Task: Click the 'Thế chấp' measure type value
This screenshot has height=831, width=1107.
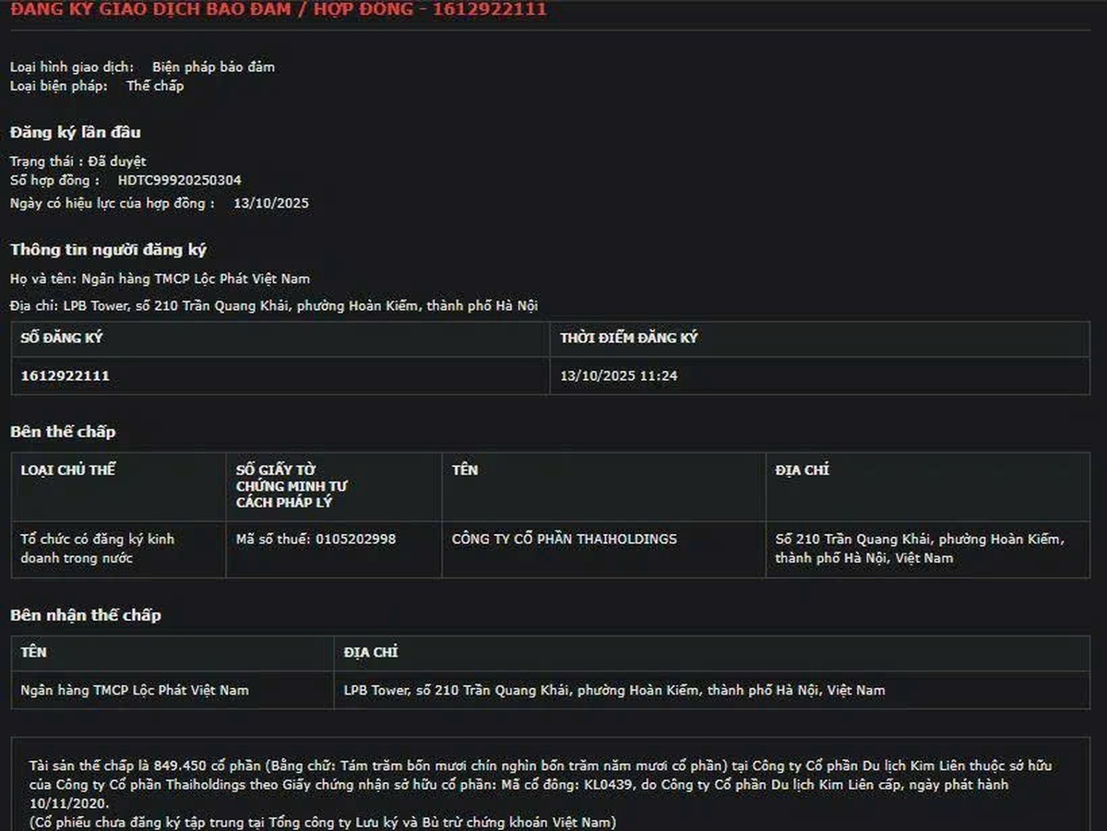Action: coord(155,86)
